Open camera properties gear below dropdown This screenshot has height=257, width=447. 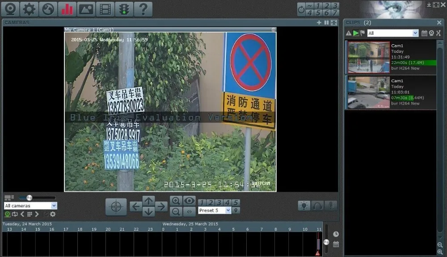[x=53, y=214]
